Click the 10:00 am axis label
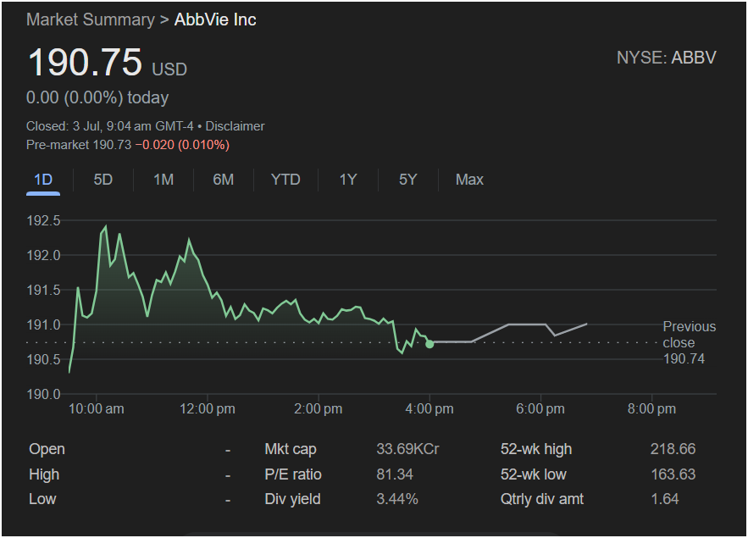Image resolution: width=748 pixels, height=538 pixels. pos(97,409)
